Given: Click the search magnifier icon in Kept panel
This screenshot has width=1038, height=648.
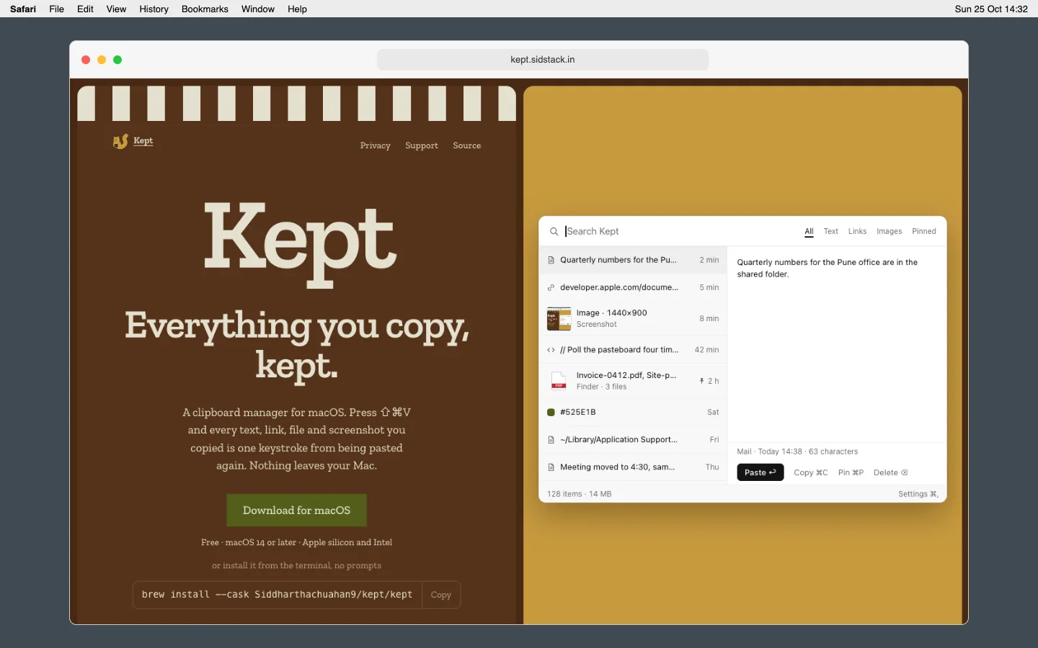Looking at the screenshot, I should [x=554, y=232].
